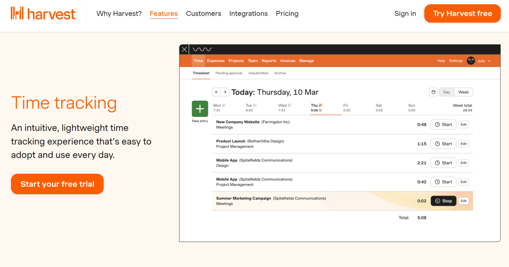This screenshot has height=267, width=509.
Task: Edit the Mobile App Design entry
Action: click(464, 163)
